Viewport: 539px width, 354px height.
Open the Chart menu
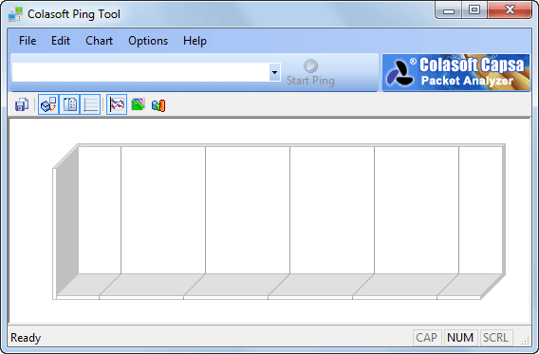99,41
